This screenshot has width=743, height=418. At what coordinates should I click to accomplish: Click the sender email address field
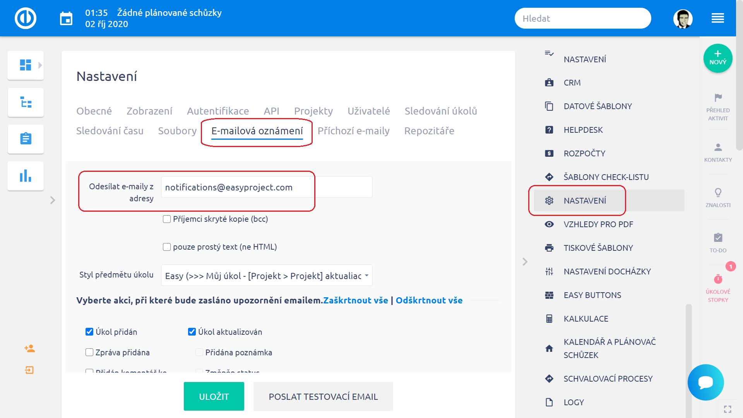point(267,187)
